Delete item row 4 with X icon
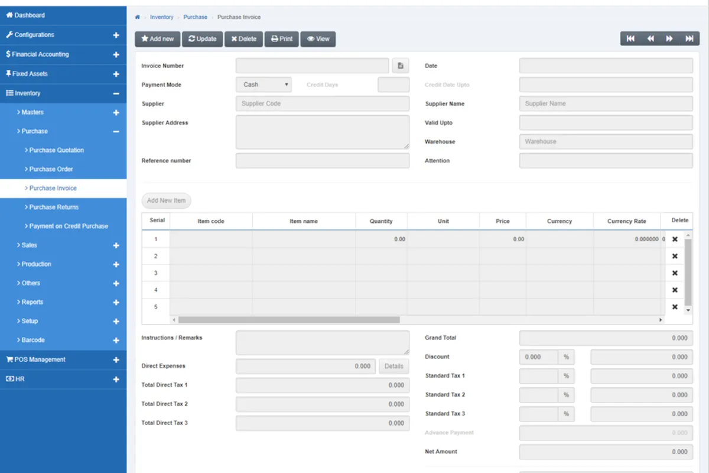The width and height of the screenshot is (709, 473). pos(675,290)
